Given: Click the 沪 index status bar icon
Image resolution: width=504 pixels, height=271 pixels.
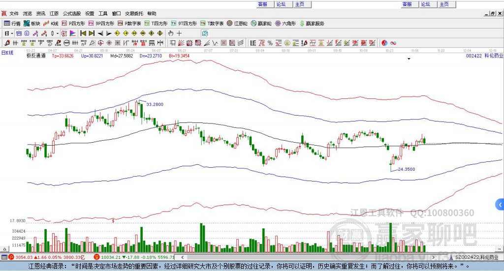Looking at the screenshot, I should (x=11, y=257).
